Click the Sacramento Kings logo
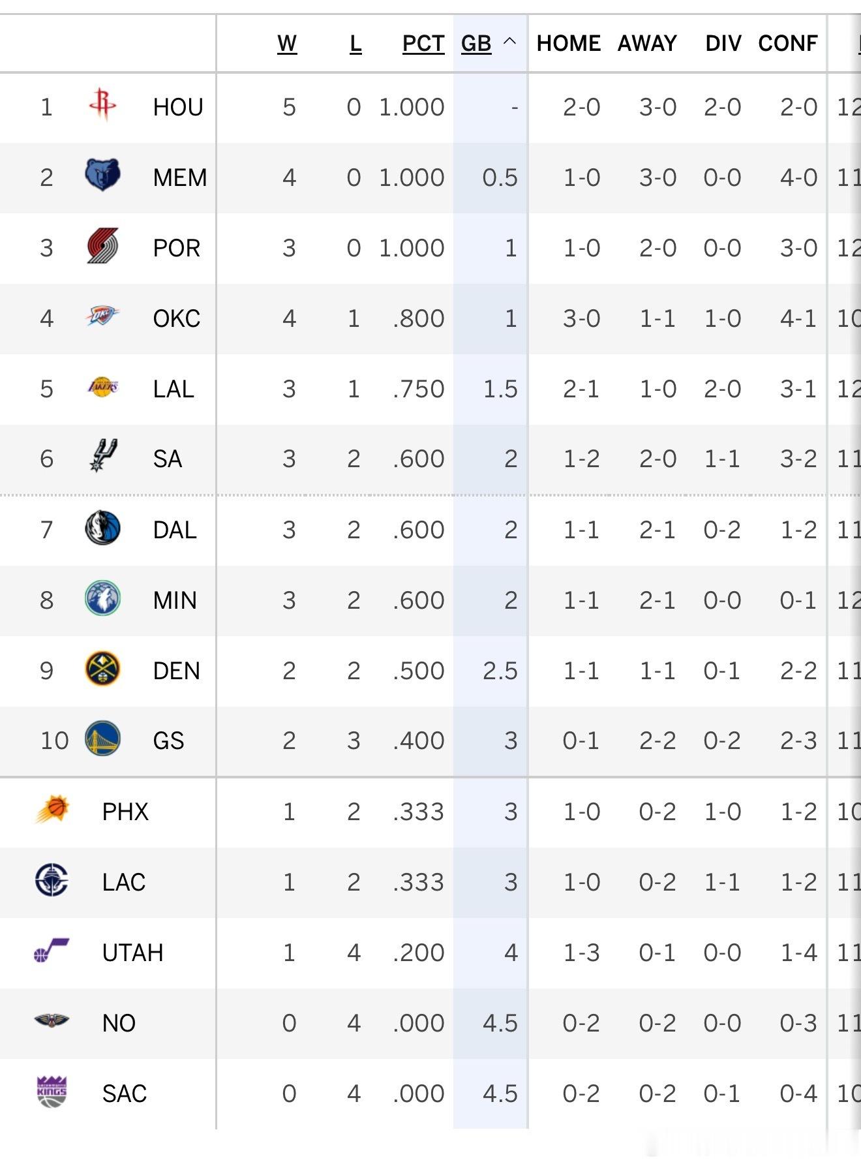The width and height of the screenshot is (861, 1164). [52, 1092]
